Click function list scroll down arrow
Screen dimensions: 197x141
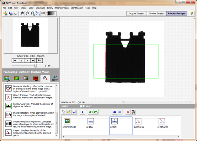click(x=57, y=135)
